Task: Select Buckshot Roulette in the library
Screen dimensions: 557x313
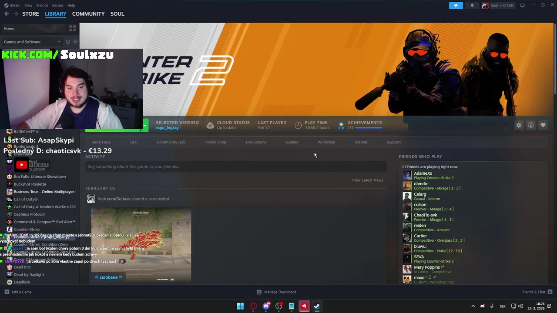Action: pyautogui.click(x=30, y=184)
